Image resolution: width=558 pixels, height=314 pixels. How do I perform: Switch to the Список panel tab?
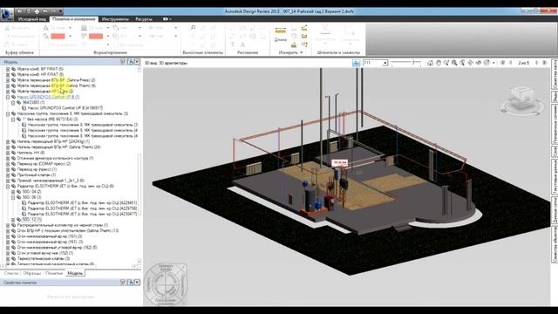(11, 273)
